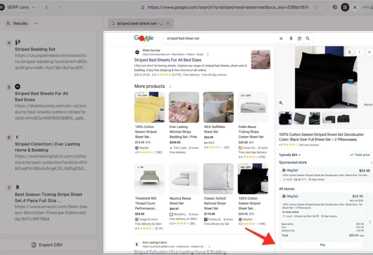The width and height of the screenshot is (373, 255).
Task: Select Threshold 400 Thread Count product
Action: [x=149, y=197]
